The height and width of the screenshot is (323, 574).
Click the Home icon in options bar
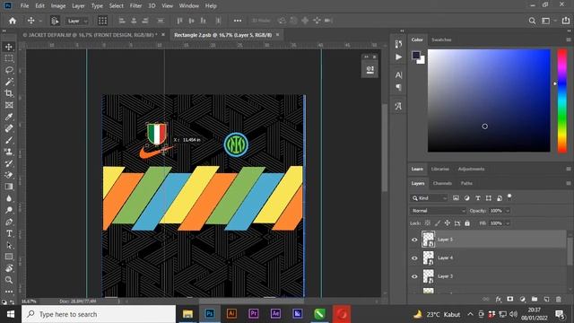tap(13, 21)
